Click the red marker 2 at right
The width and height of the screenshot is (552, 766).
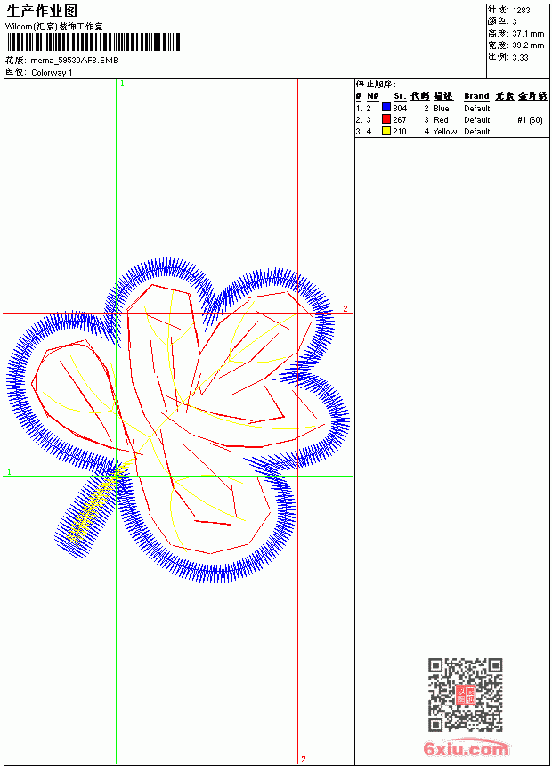point(345,308)
